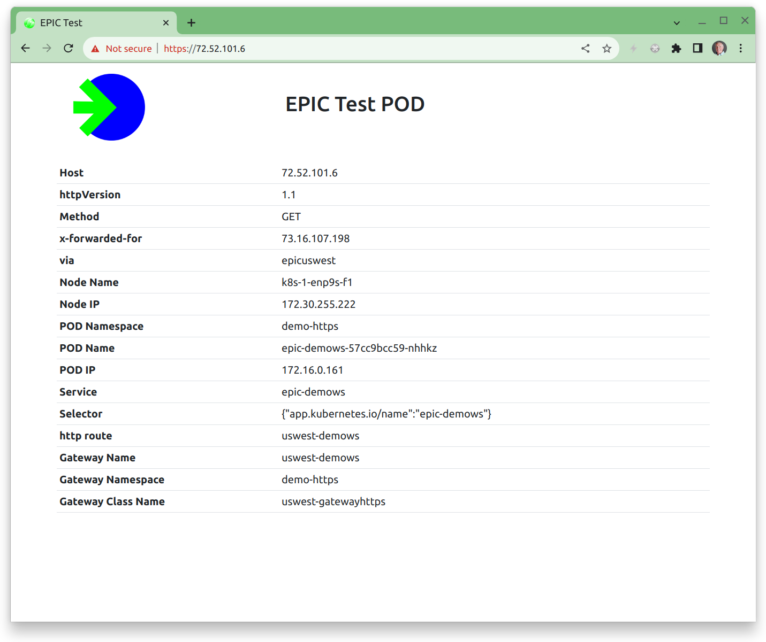Bookmark the page with the star icon
766x642 pixels.
607,49
